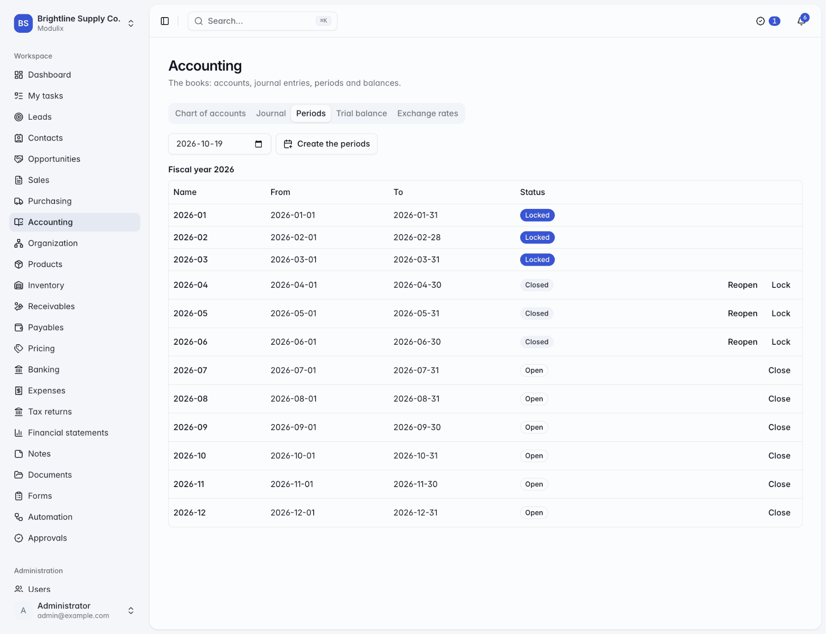Open the calendar date picker icon

[259, 144]
